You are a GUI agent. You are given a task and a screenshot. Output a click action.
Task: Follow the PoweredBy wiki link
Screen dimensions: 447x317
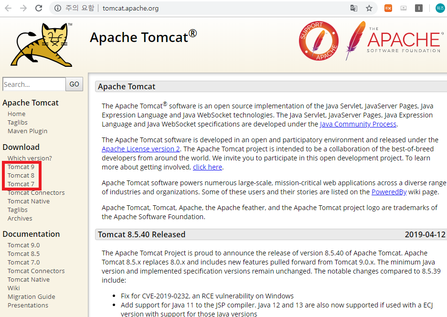(x=389, y=192)
